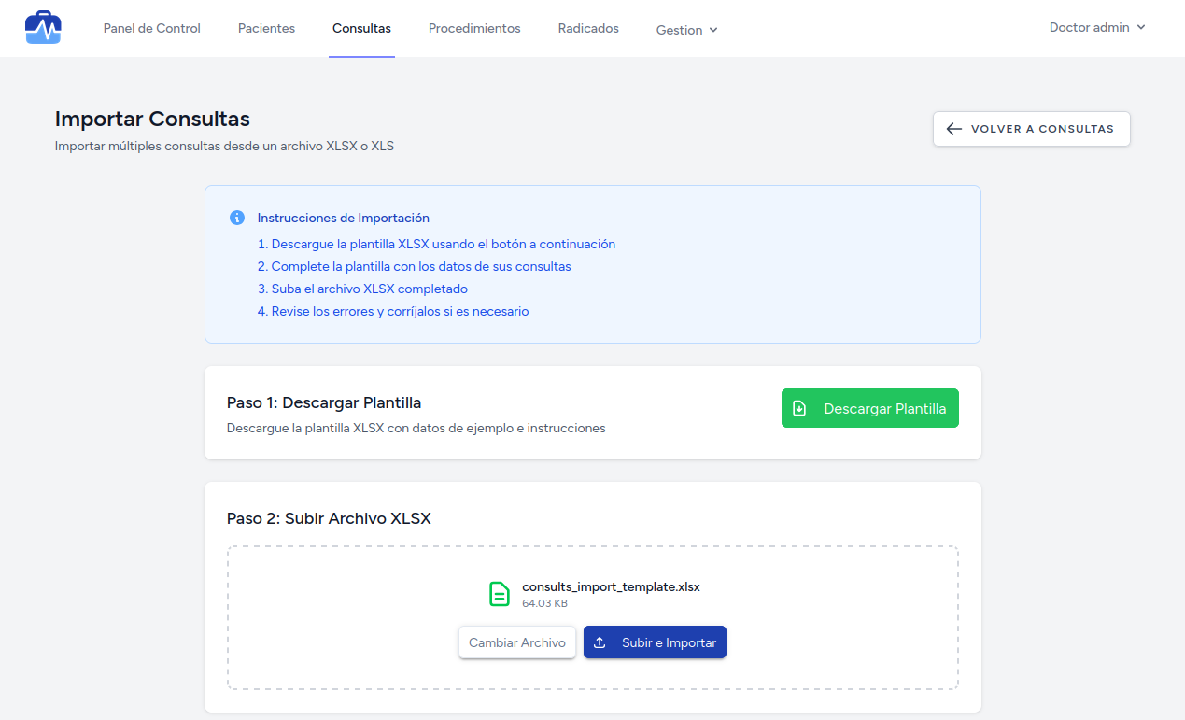This screenshot has height=720, width=1185.
Task: Open the Doctor admin user dropdown
Action: pyautogui.click(x=1096, y=28)
